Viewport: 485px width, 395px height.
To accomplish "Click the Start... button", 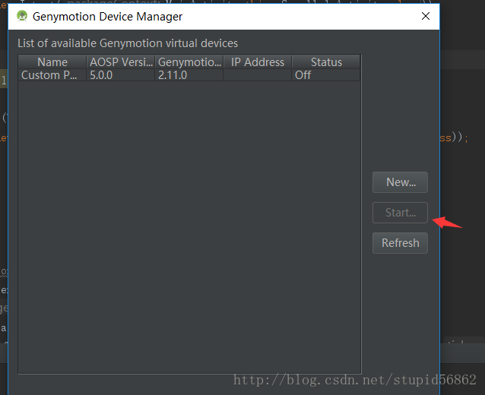I will point(400,213).
